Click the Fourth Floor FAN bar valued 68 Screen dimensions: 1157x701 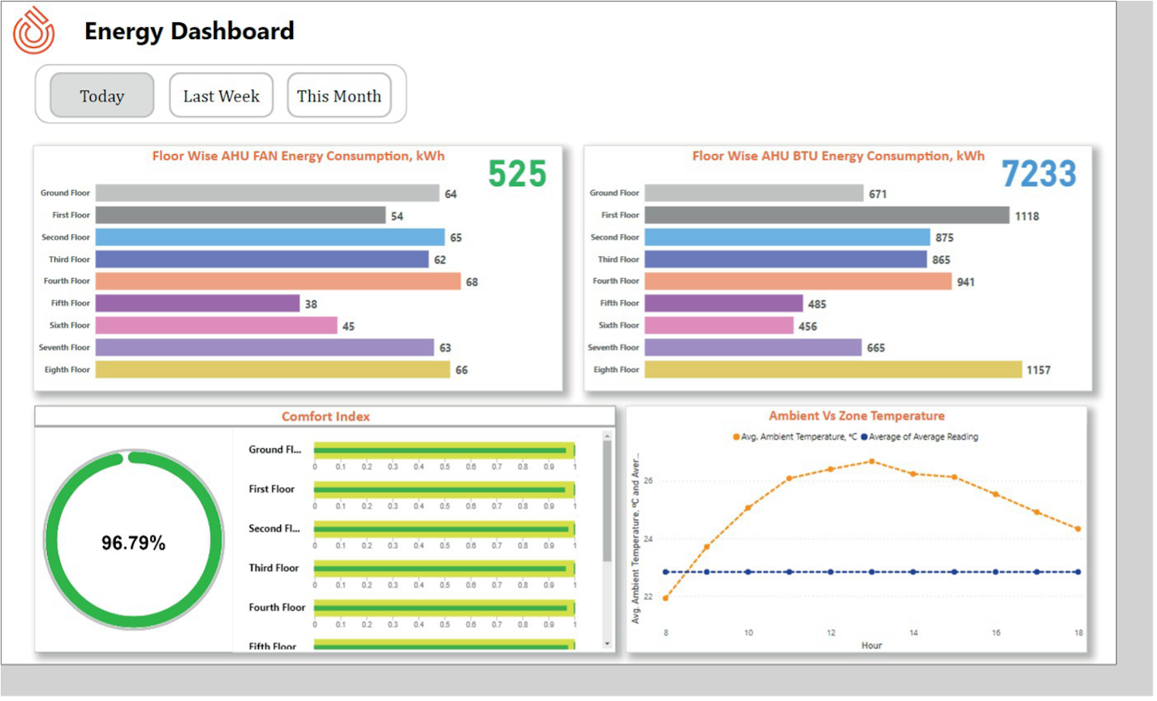coord(278,282)
